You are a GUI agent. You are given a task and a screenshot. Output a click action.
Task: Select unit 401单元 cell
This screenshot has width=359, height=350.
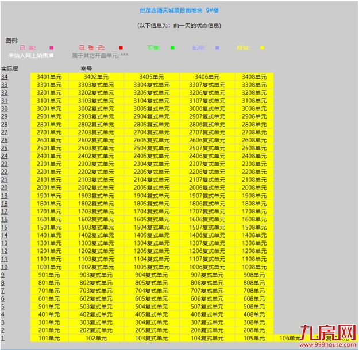[x=49, y=314]
